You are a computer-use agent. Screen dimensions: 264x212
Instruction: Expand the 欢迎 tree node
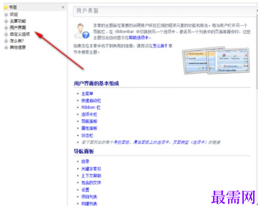[x=6, y=15]
